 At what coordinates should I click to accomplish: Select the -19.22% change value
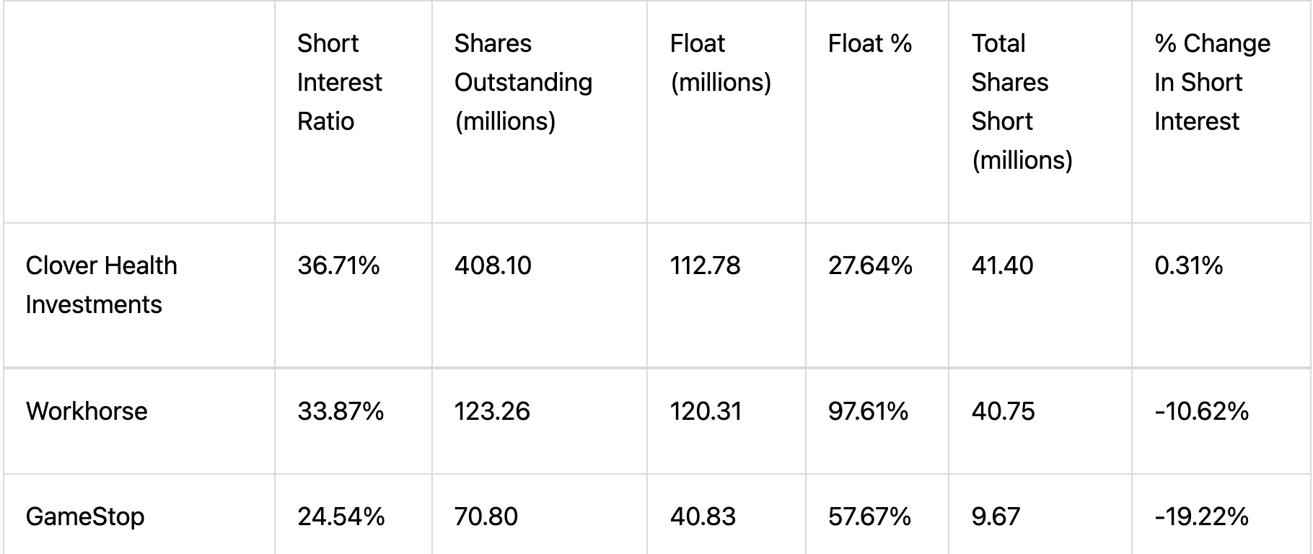point(1201,516)
